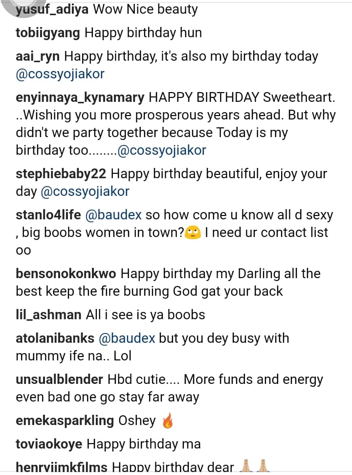The width and height of the screenshot is (352, 475).
Task: Open aai_ryn's profile
Action: (x=38, y=56)
